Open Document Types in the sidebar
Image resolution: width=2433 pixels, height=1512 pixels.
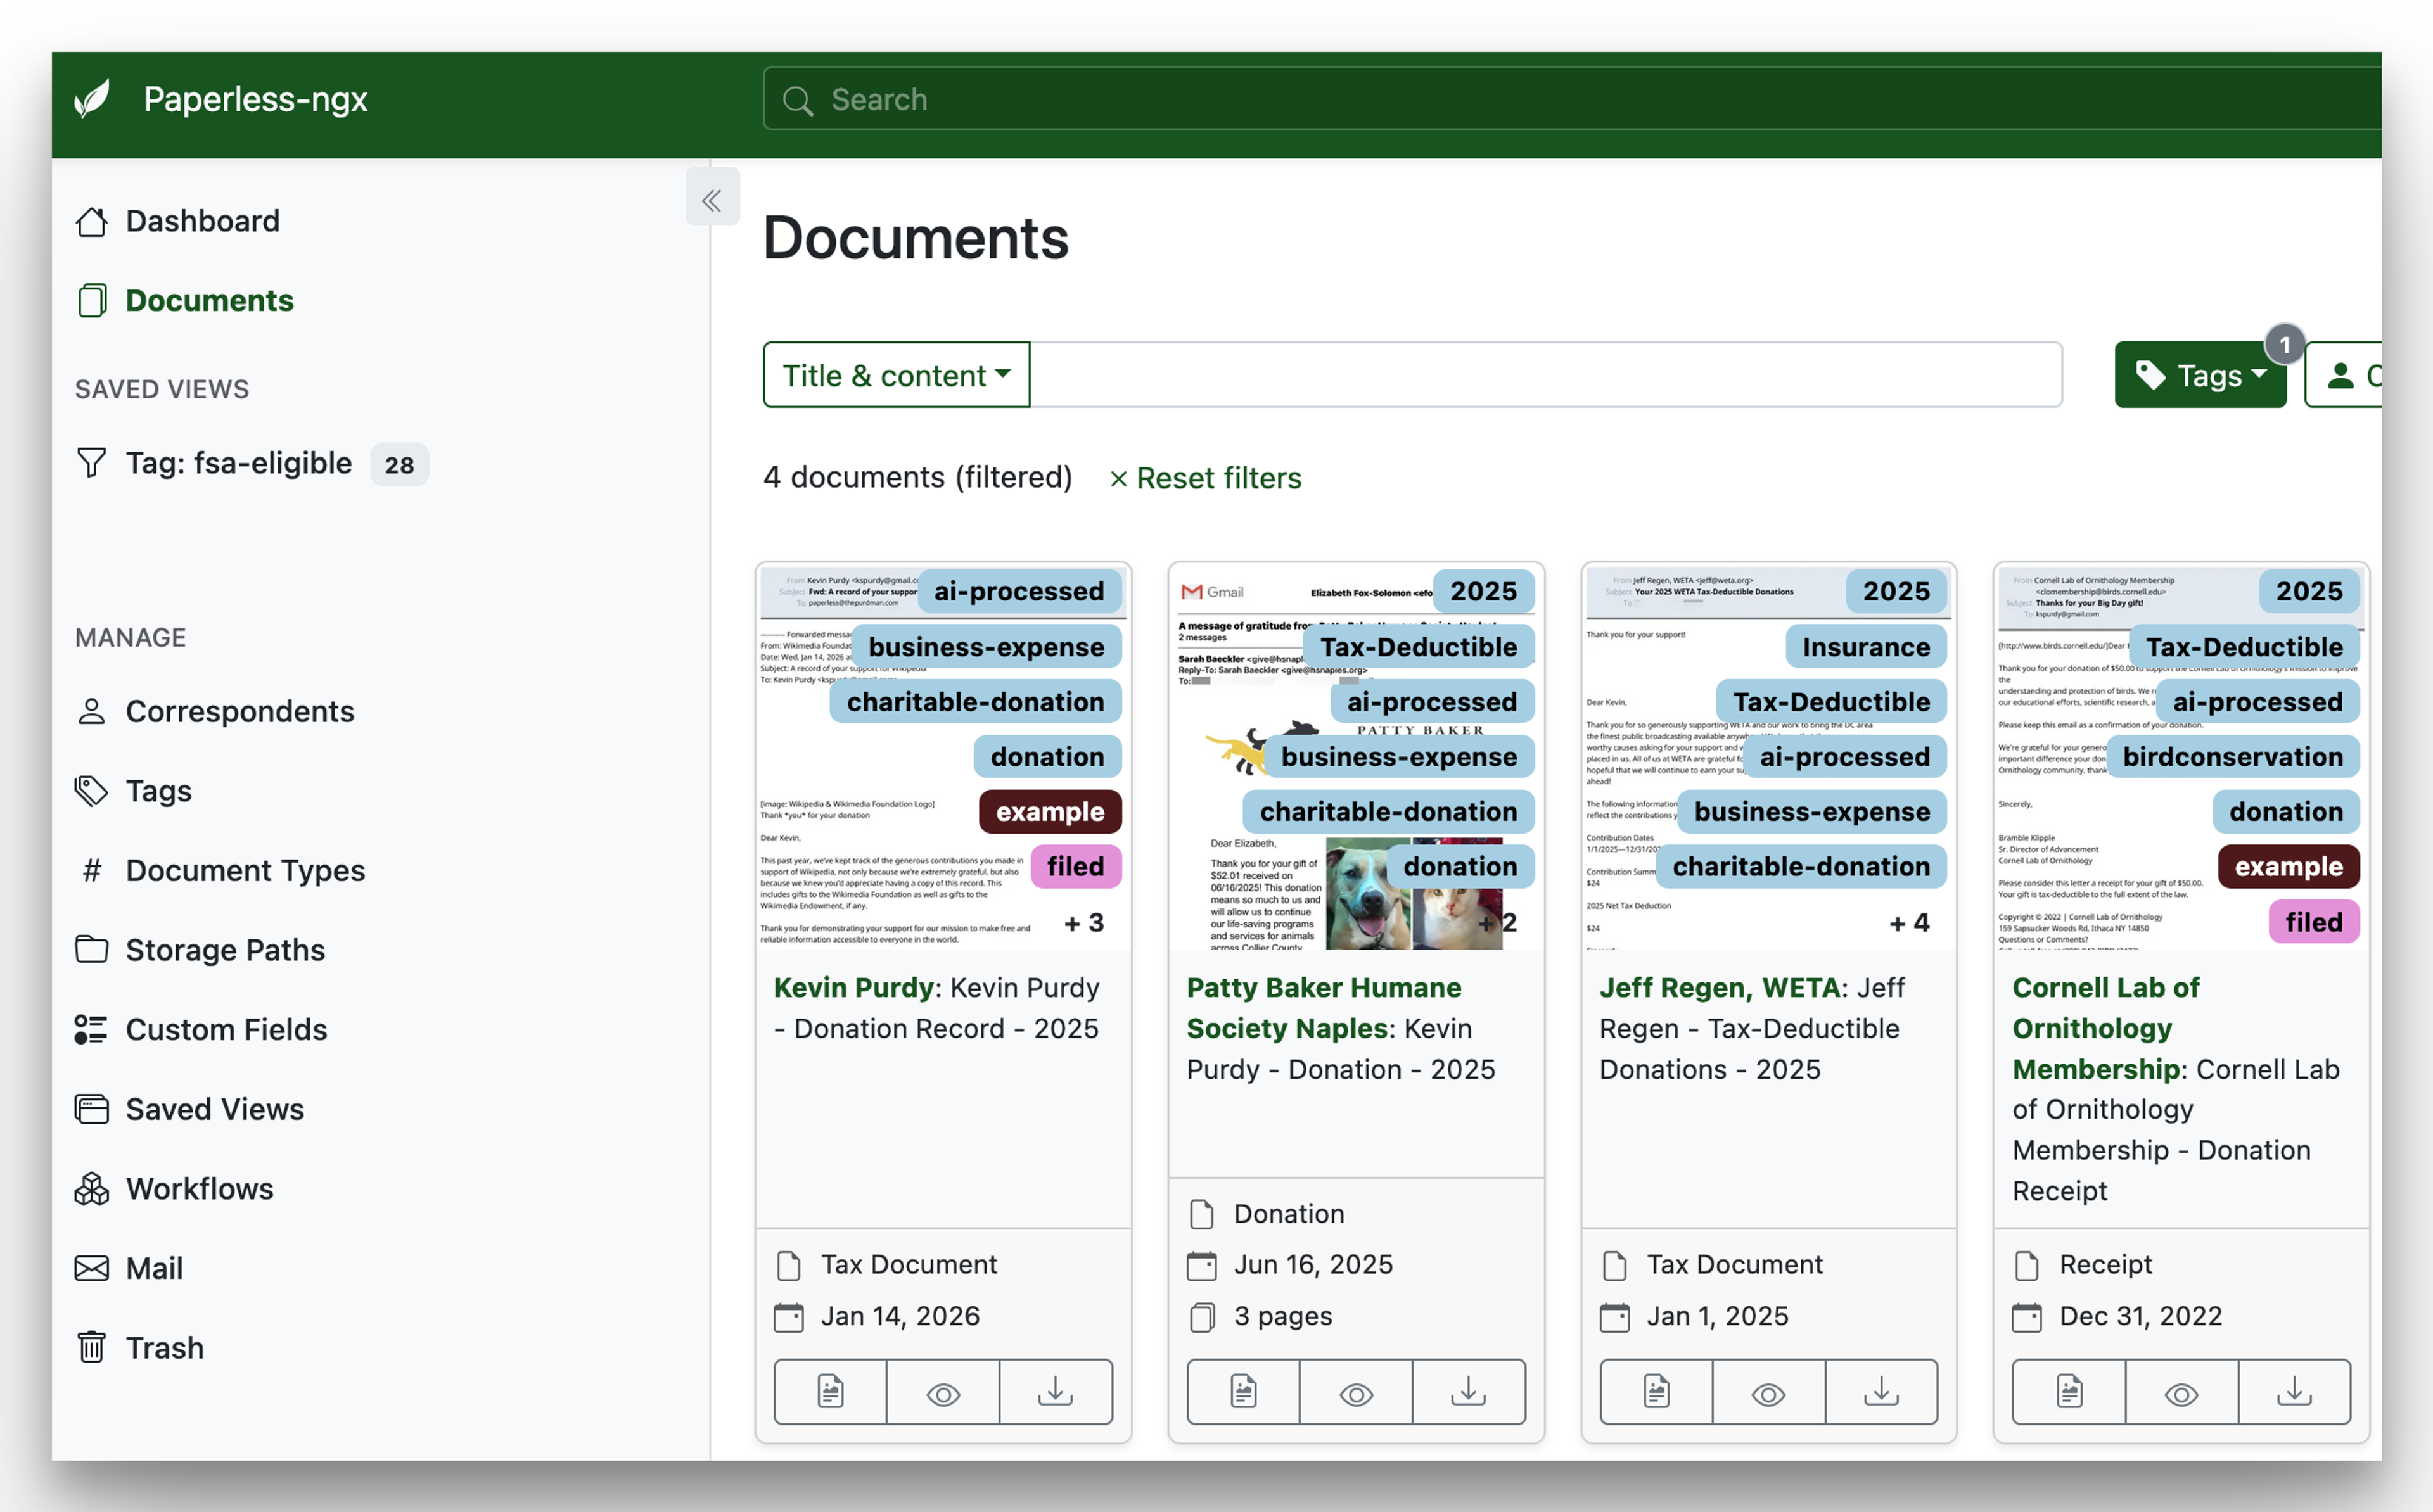[x=221, y=871]
